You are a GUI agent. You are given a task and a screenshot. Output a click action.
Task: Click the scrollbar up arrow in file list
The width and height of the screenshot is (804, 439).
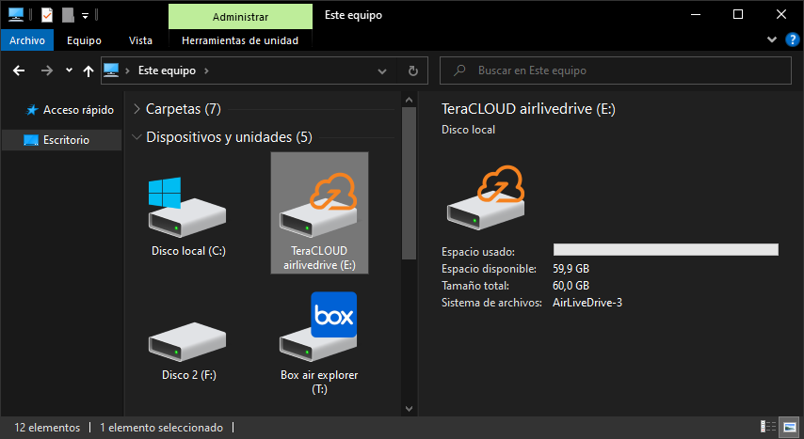tap(409, 100)
